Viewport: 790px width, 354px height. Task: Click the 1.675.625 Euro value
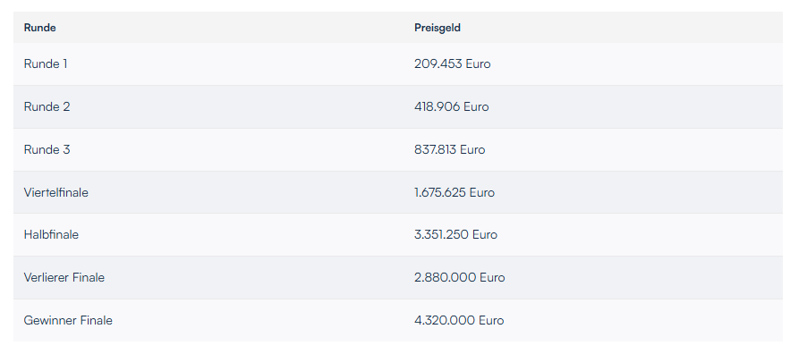(454, 192)
